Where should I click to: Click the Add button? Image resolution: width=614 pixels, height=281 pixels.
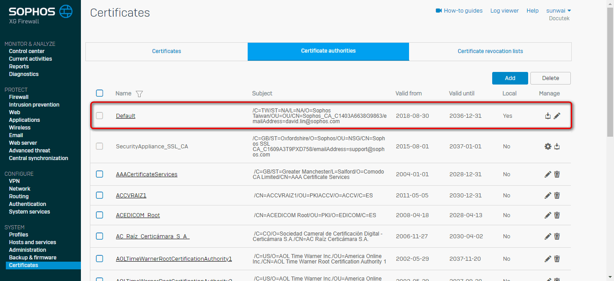510,78
